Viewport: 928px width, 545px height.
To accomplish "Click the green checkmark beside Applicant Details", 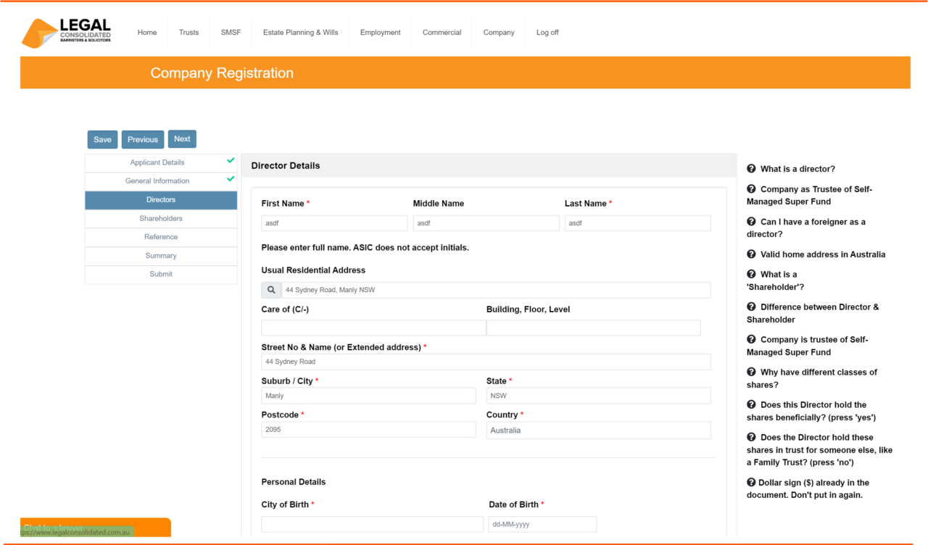I will tap(231, 160).
